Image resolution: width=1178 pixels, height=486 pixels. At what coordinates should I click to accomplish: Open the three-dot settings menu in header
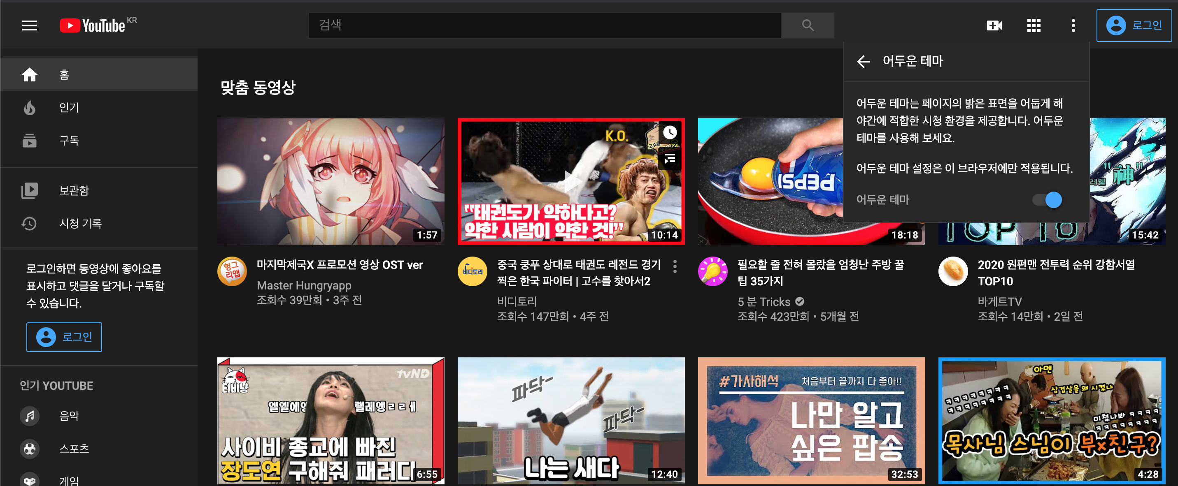tap(1073, 25)
